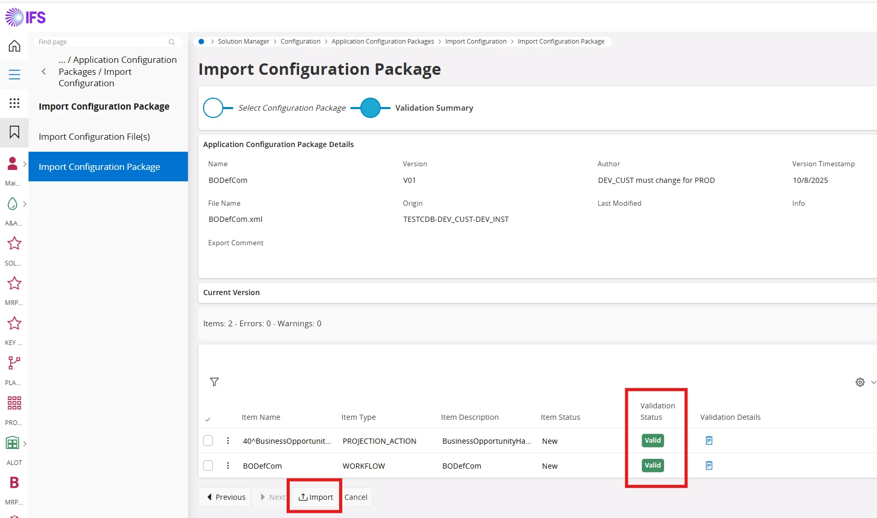Open the droplet shortcut labeled A&A...
This screenshot has width=877, height=518.
tap(12, 204)
